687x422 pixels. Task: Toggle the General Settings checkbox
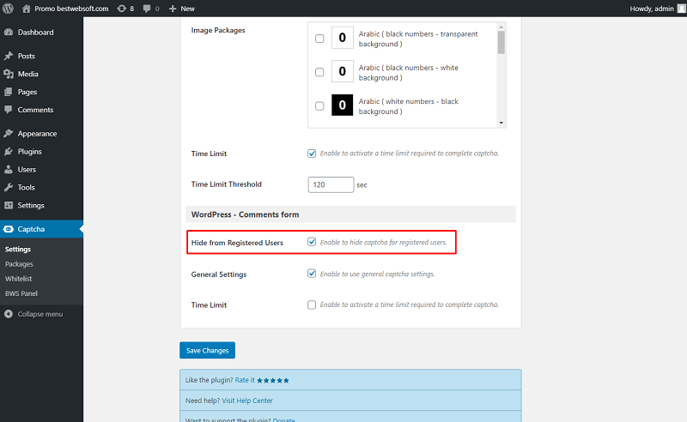click(x=312, y=274)
